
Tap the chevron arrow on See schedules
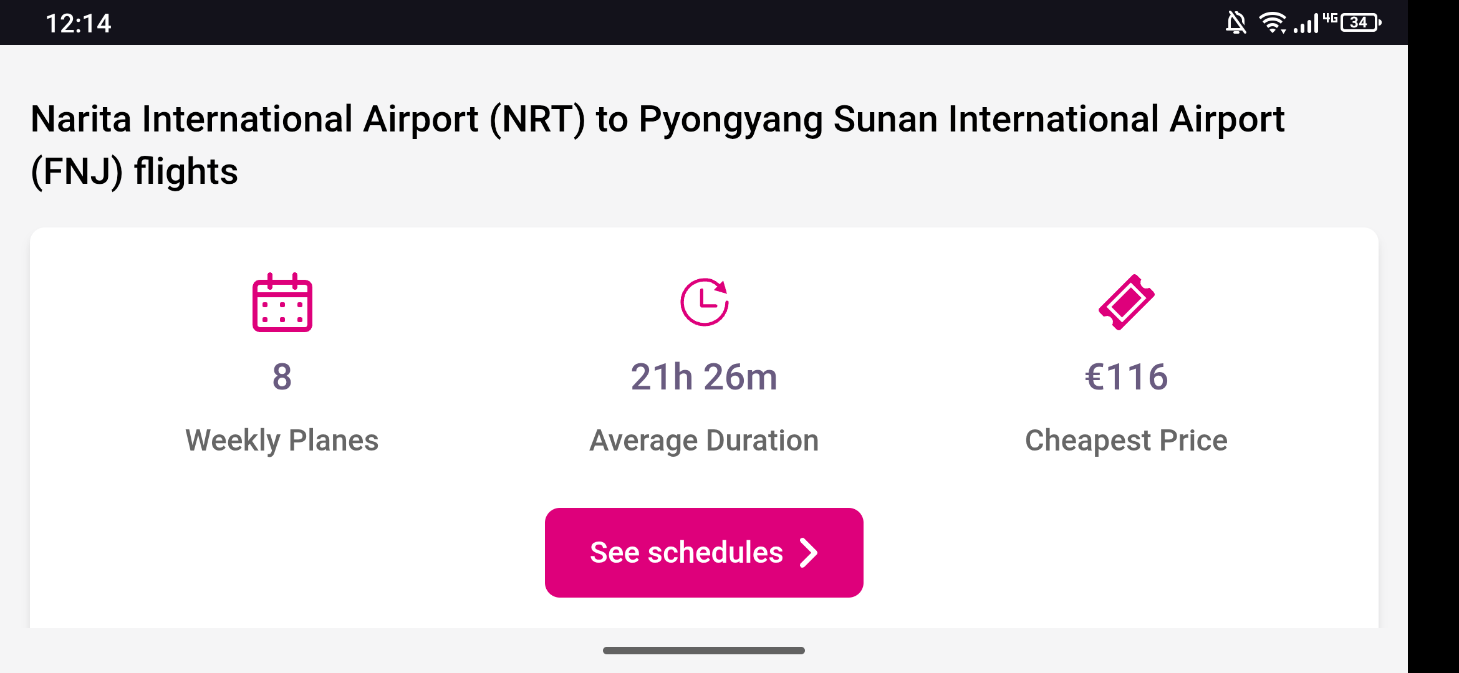[809, 553]
